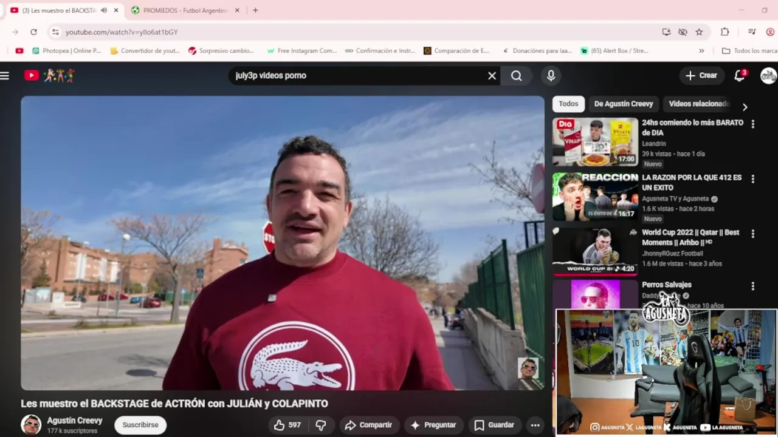Click the channel watermark in video corner
Viewport: 778px width, 437px height.
point(528,368)
